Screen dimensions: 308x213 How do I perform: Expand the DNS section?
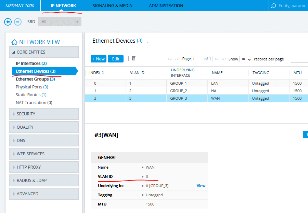click(44, 141)
